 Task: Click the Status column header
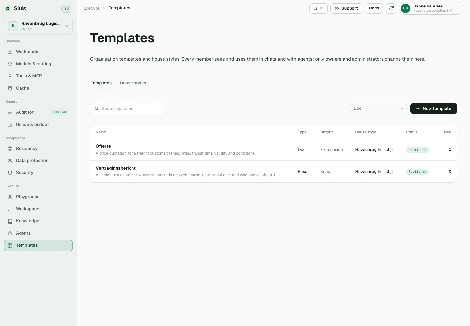click(412, 132)
